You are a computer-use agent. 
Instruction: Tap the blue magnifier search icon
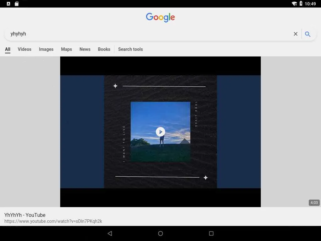tap(308, 34)
